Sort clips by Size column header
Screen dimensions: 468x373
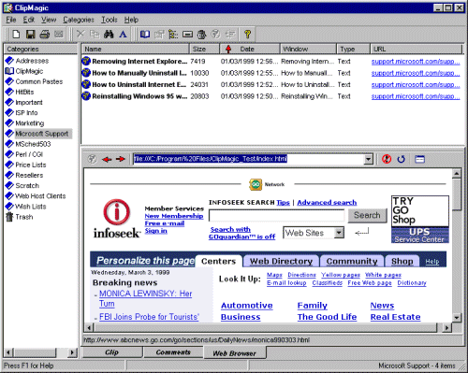(x=204, y=49)
